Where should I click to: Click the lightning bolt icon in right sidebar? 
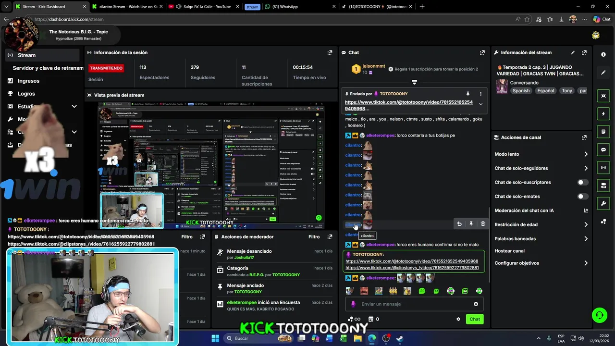tap(603, 114)
